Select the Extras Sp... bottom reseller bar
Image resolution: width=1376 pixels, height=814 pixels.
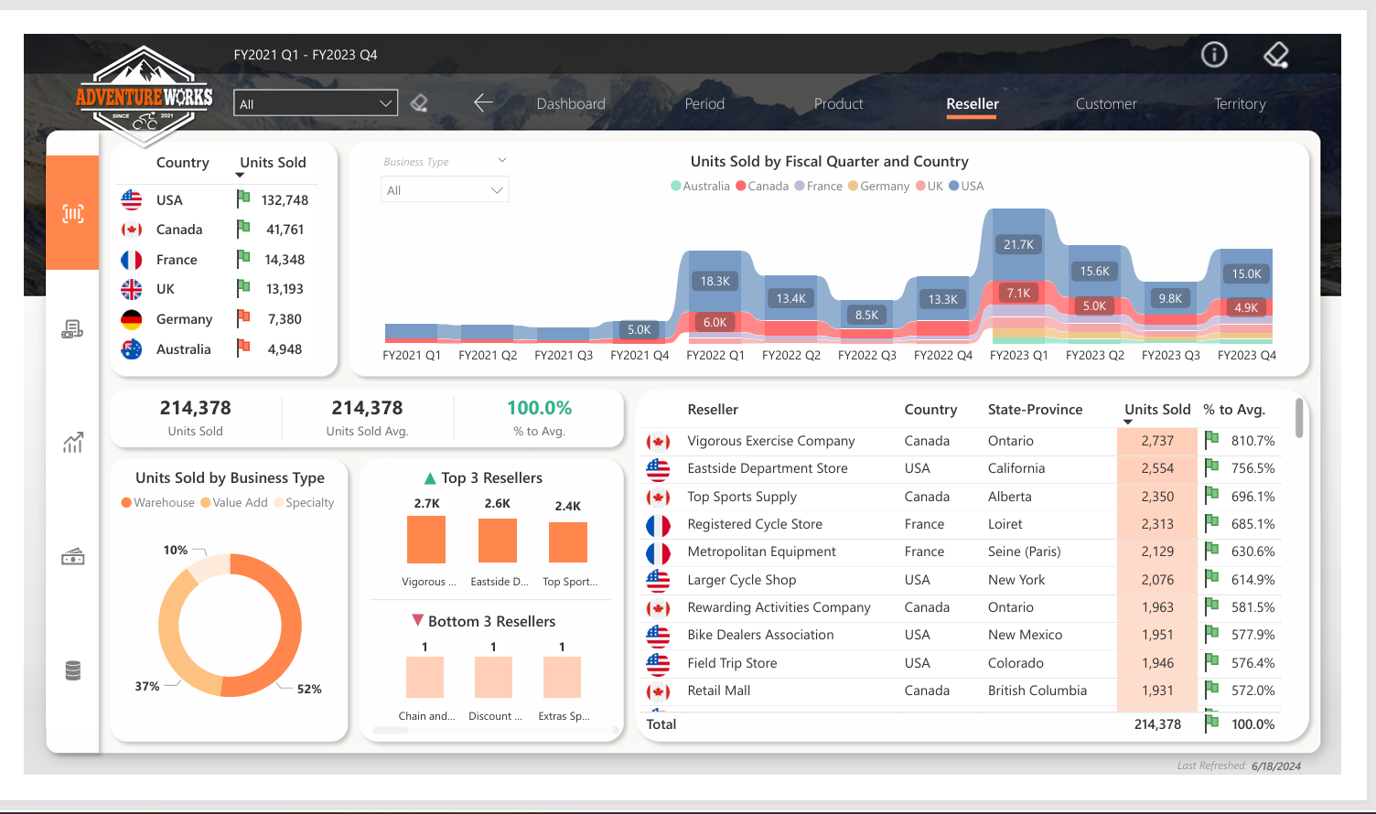[562, 677]
